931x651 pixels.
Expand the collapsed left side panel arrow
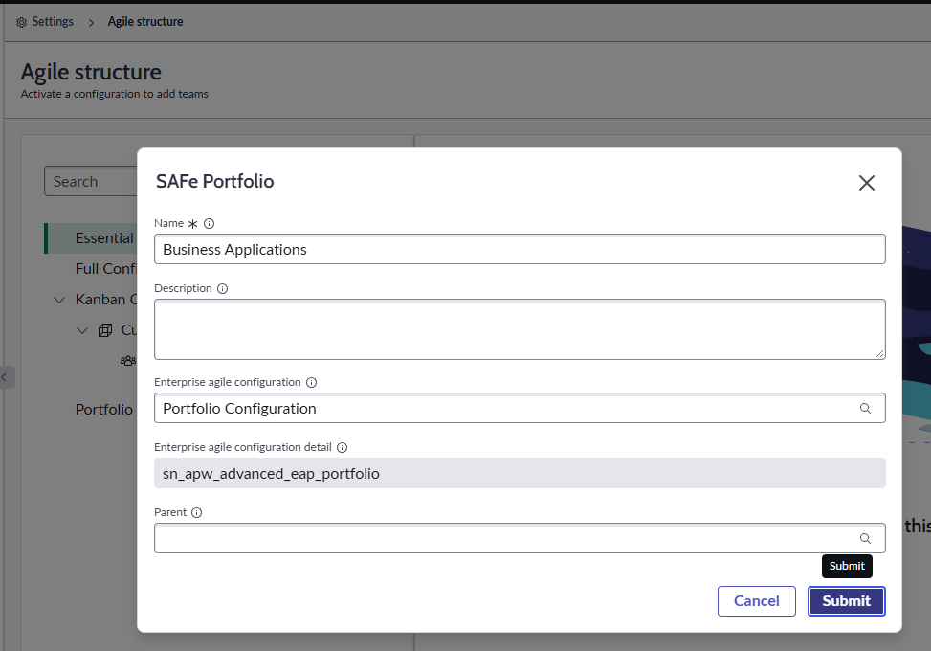(5, 377)
